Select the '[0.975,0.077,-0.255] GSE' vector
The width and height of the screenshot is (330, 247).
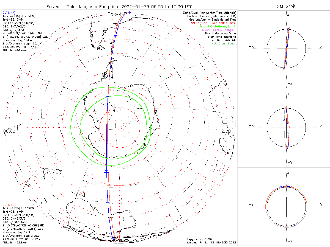(x=24, y=228)
